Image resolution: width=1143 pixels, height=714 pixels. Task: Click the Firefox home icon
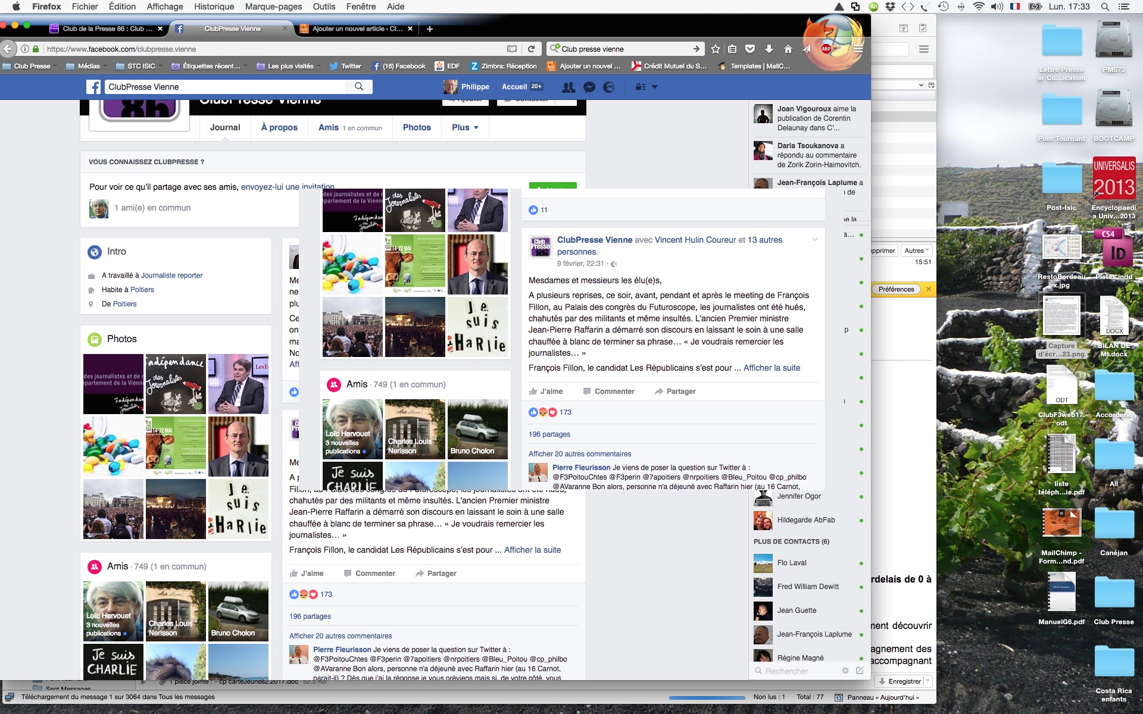(788, 49)
